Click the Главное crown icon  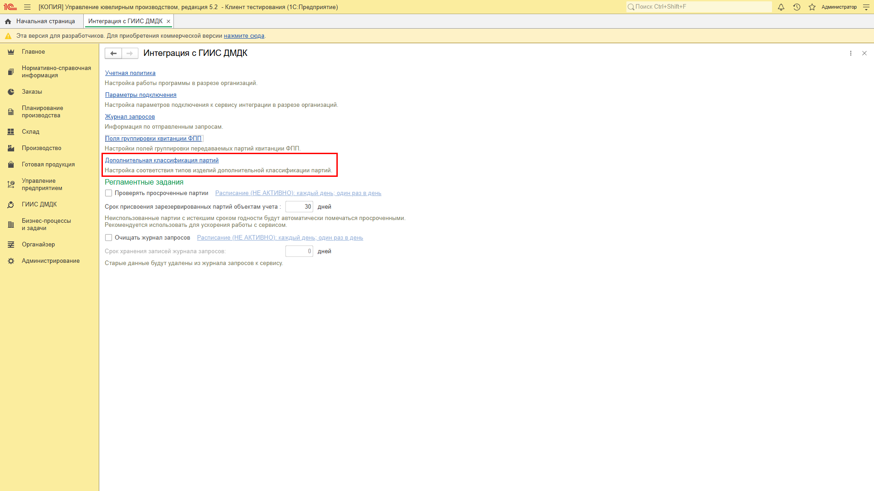coord(11,52)
